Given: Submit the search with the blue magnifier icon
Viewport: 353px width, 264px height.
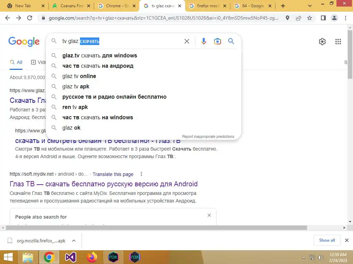Looking at the screenshot, I should pyautogui.click(x=231, y=41).
